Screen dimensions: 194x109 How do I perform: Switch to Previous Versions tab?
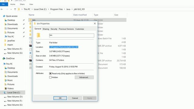pos(66,29)
